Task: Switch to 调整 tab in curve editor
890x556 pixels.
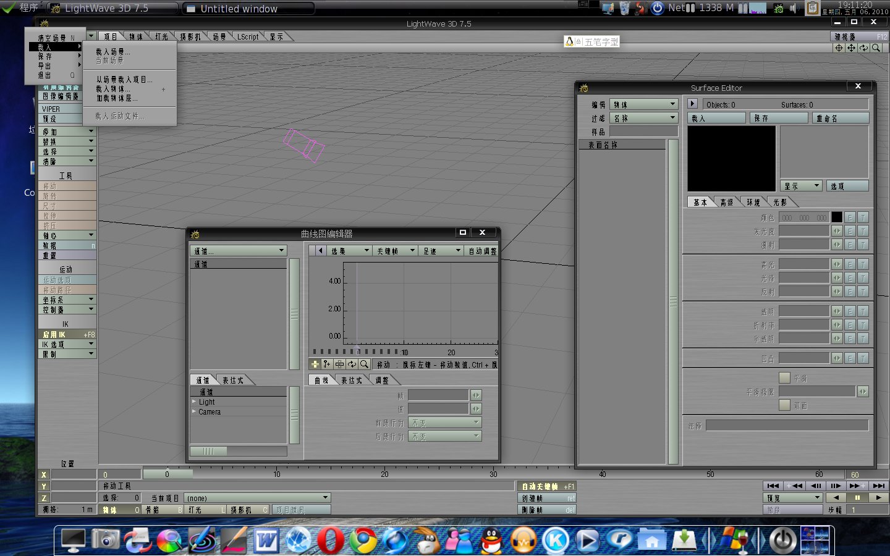Action: (x=383, y=380)
